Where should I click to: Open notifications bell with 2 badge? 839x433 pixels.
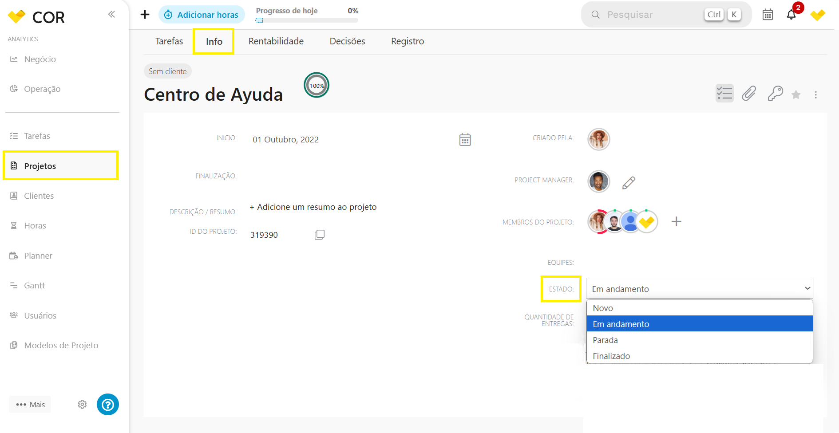(x=792, y=15)
